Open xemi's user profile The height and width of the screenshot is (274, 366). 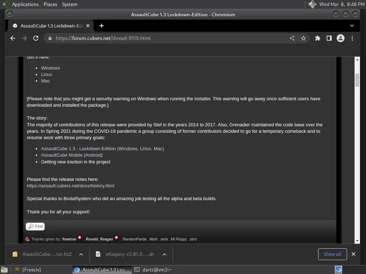[x=164, y=239]
